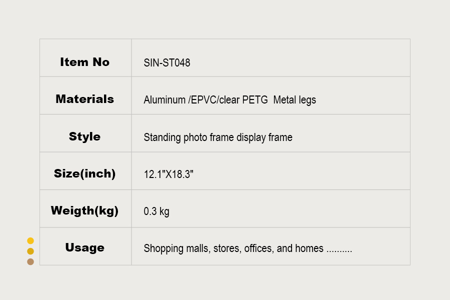
Task: Click the trailing dots after "homes"
Action: pyautogui.click(x=339, y=249)
